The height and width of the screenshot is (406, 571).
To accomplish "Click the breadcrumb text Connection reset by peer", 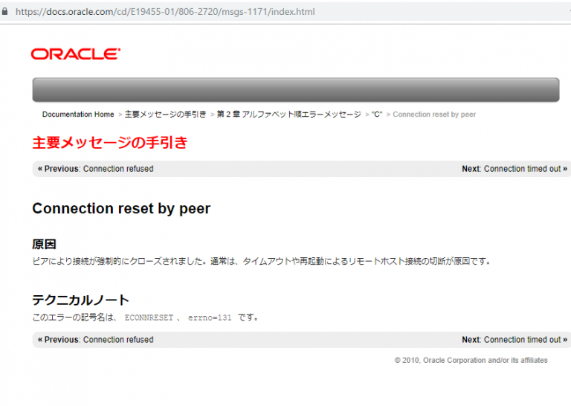I will (434, 115).
